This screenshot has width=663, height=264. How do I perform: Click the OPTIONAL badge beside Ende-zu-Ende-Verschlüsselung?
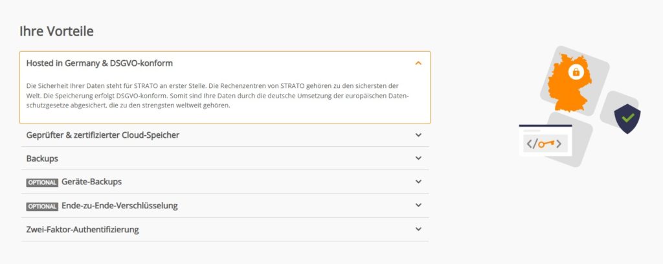click(42, 206)
